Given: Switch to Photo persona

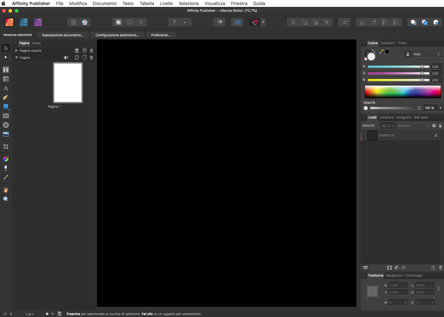Looking at the screenshot, I should 38,22.
